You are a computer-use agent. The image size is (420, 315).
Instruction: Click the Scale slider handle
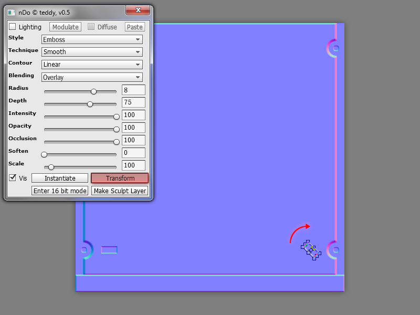51,167
